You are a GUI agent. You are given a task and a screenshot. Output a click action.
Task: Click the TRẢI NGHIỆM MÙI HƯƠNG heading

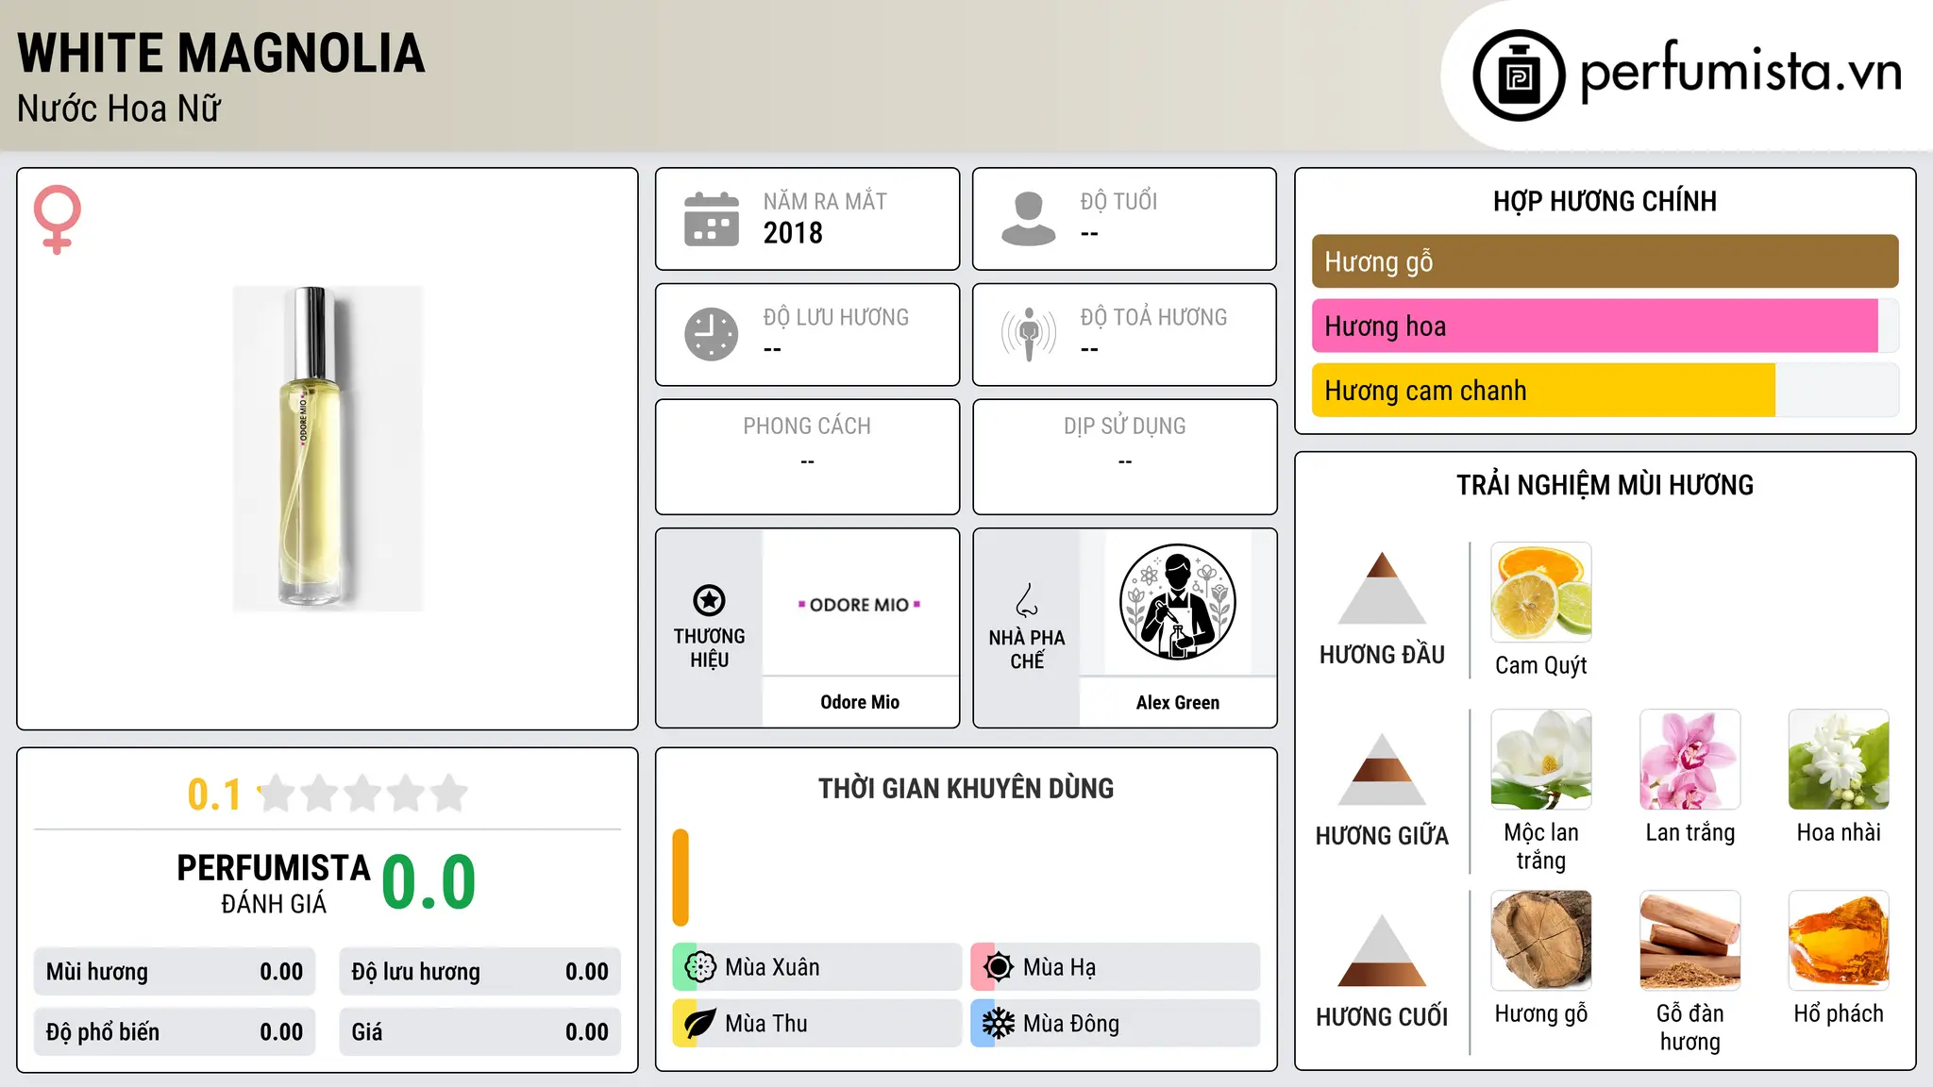[1605, 485]
